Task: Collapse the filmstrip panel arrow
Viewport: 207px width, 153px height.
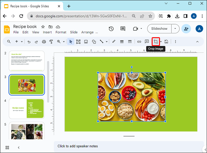Action: pos(19,147)
